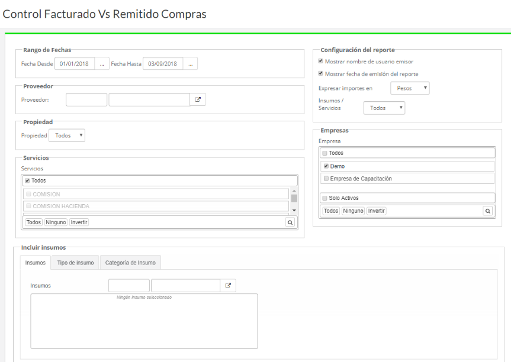Open the Insumos lookup popup icon
The image size is (511, 362).
pos(228,286)
